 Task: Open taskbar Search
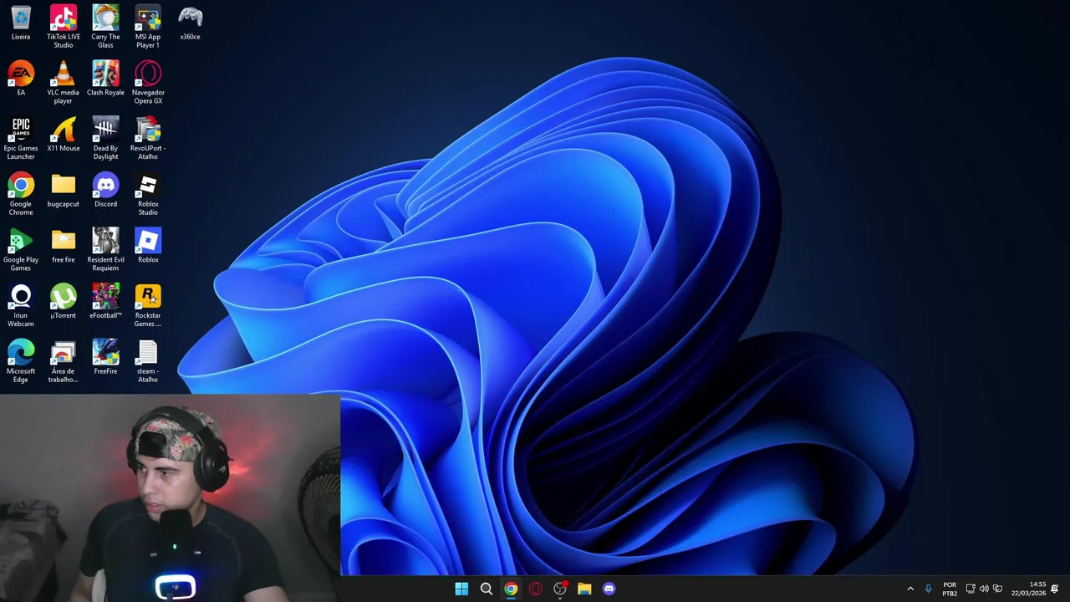(x=486, y=589)
